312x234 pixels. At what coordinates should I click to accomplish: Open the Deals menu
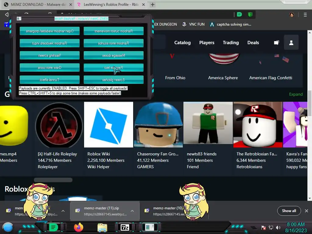click(253, 43)
